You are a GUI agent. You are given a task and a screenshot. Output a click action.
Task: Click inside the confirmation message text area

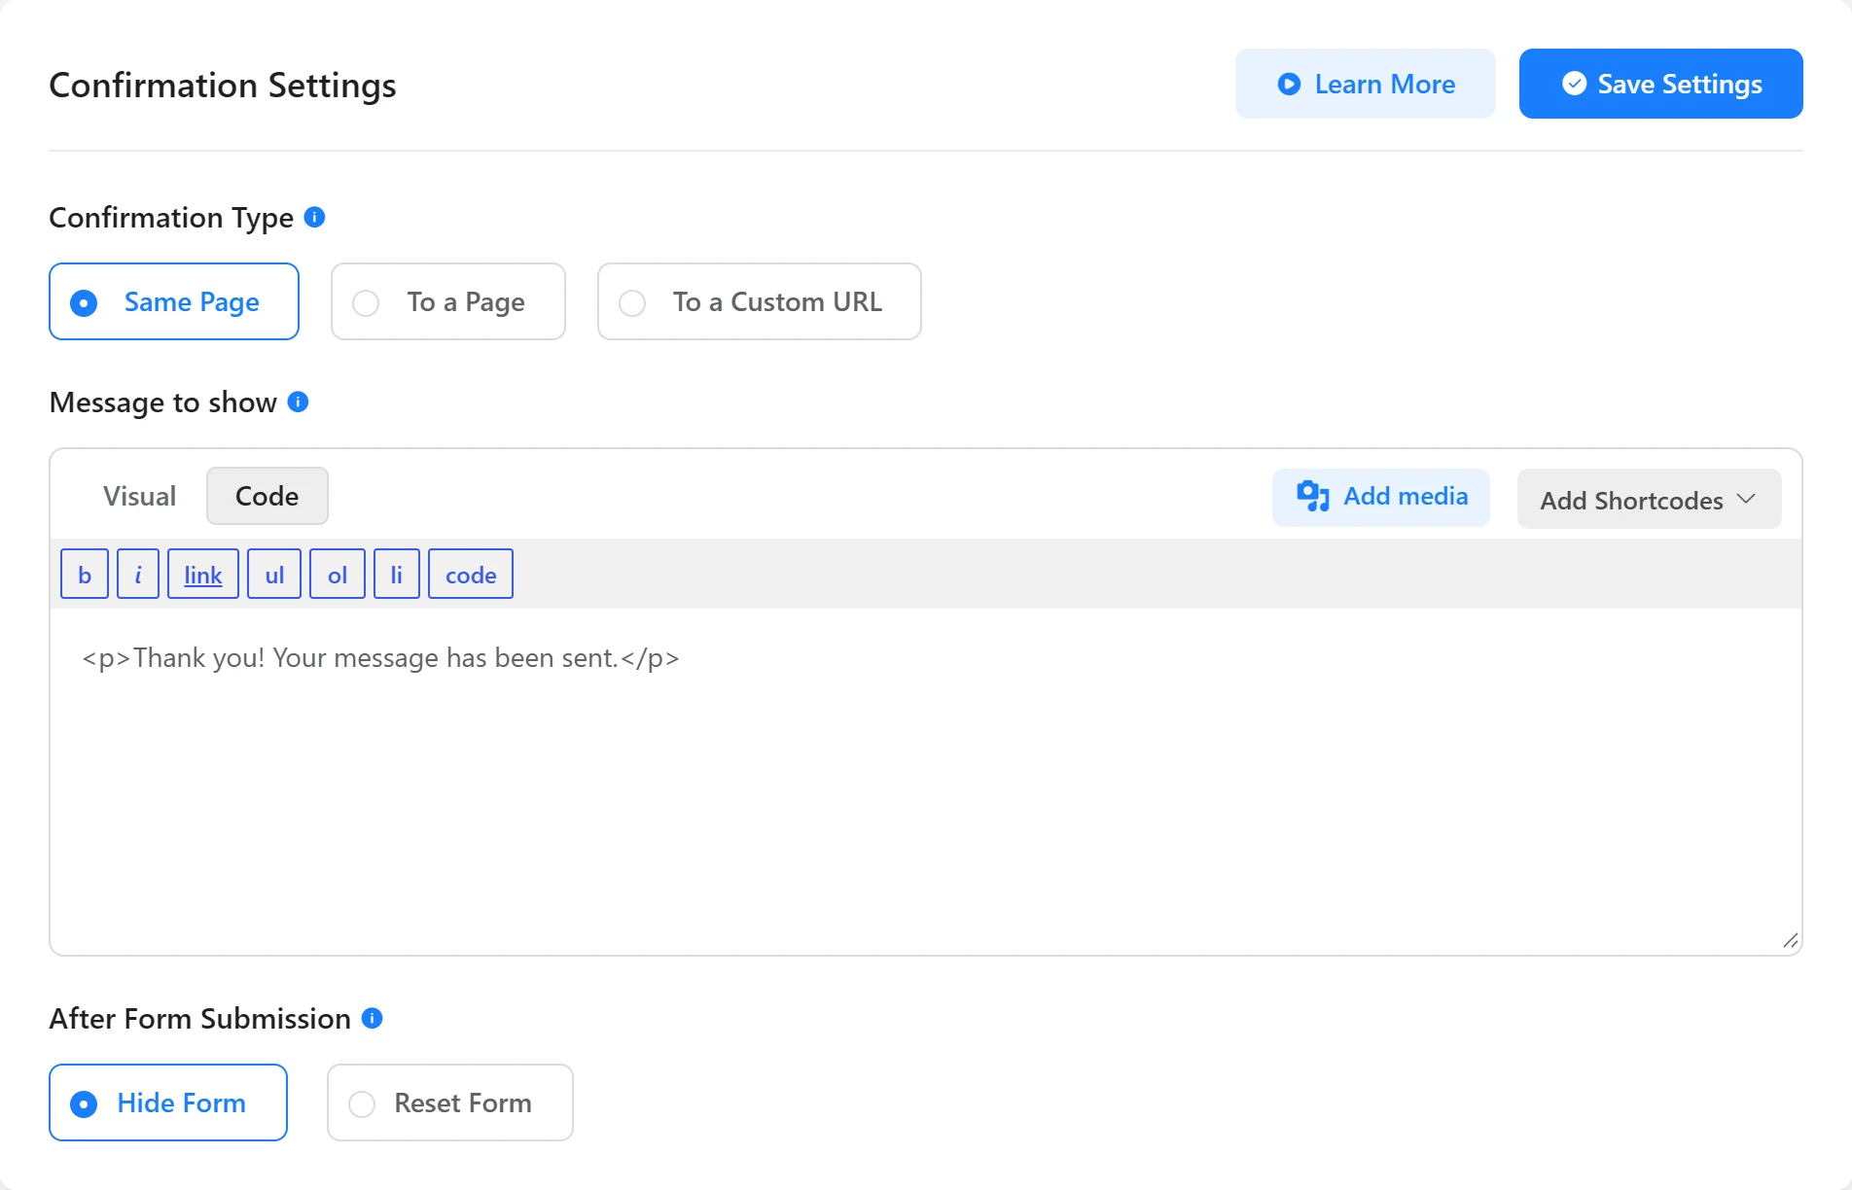[926, 781]
